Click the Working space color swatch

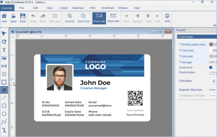(211, 44)
